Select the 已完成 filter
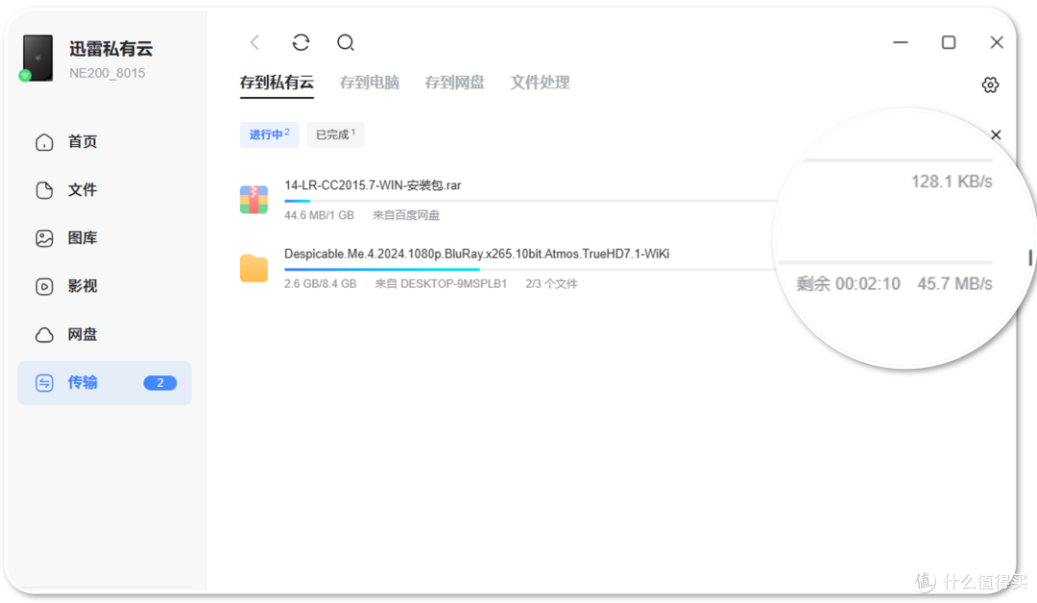 coord(335,134)
